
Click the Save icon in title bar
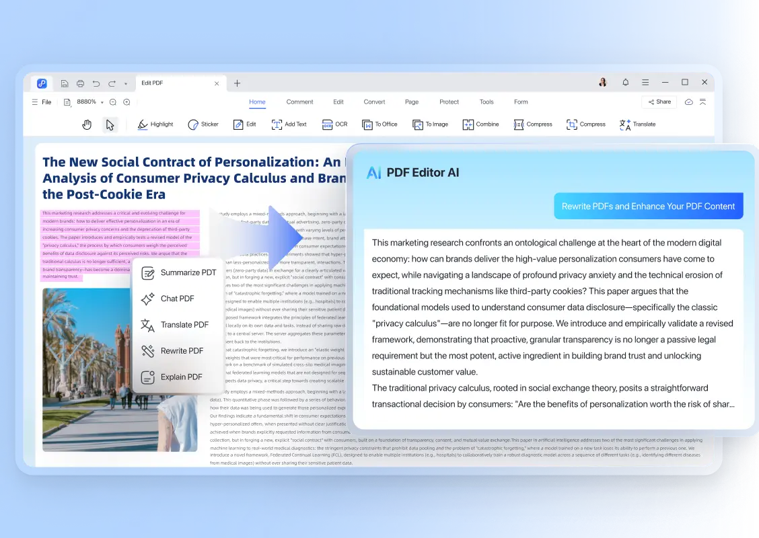point(65,83)
